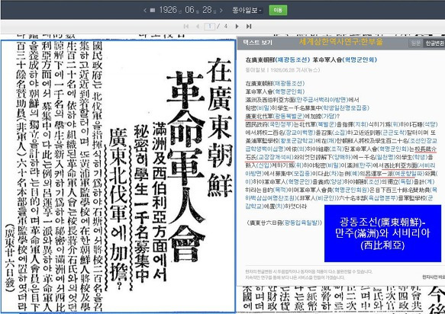This screenshot has height=314, width=445.
Task: Open the 한자사전 link at panel bottom
Action: (x=434, y=277)
